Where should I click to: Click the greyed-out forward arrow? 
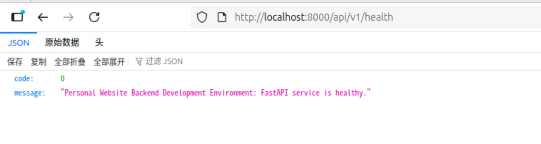pyautogui.click(x=68, y=17)
